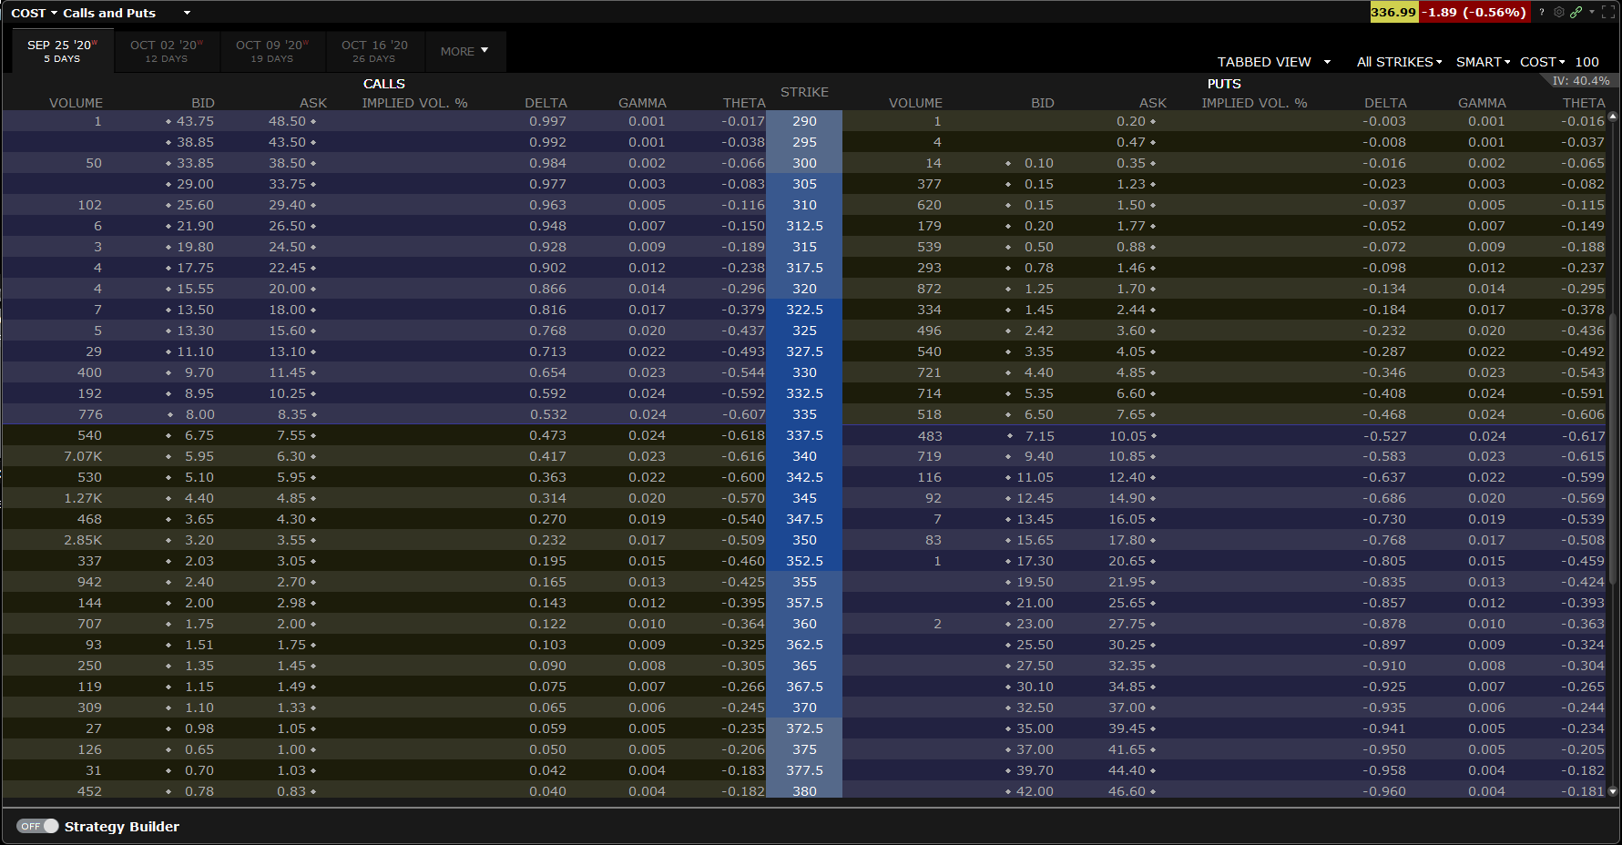This screenshot has height=845, width=1622.
Task: Click call volume 2.85K at strike 350
Action: 83,540
